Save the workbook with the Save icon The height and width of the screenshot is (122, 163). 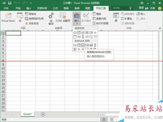10,3
